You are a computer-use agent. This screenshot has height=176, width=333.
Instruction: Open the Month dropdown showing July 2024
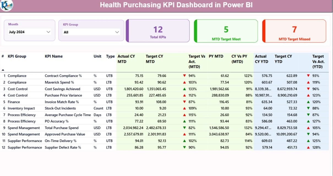(x=29, y=32)
